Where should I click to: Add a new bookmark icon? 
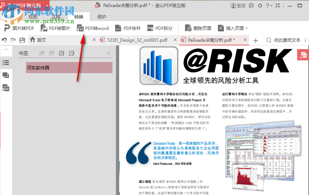pyautogui.click(x=61, y=53)
